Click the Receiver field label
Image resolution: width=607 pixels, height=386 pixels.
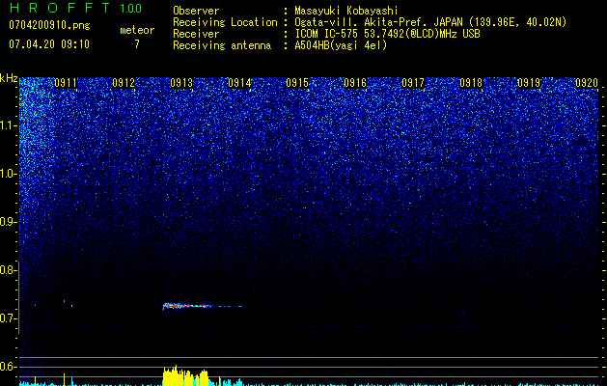click(x=196, y=34)
